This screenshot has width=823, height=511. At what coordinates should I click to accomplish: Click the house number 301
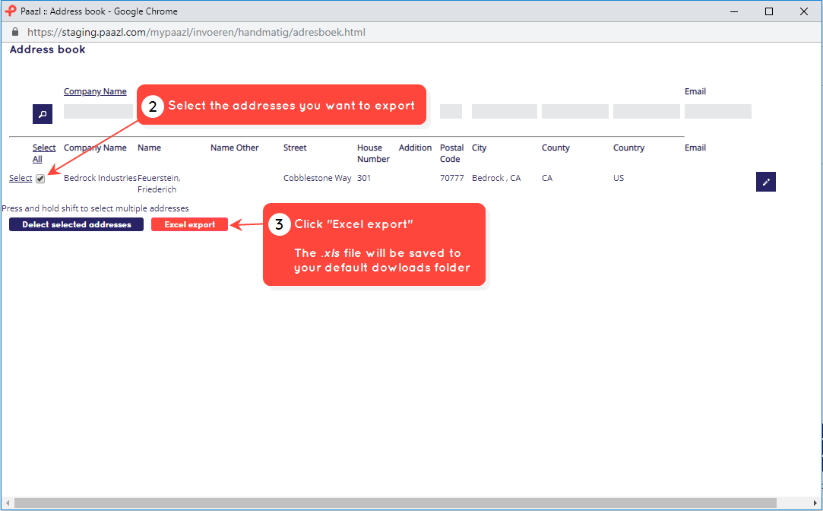point(364,178)
